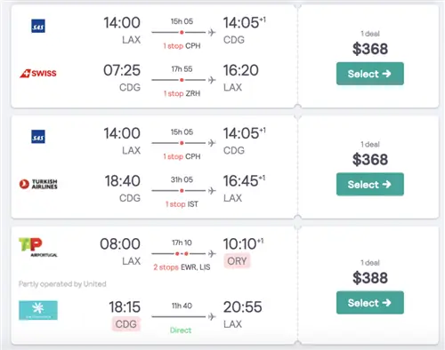Click the SAS logo in second itinerary
The image size is (445, 350).
click(x=38, y=137)
